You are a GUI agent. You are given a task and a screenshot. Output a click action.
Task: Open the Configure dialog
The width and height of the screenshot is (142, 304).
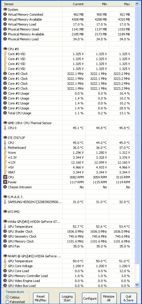point(90,298)
